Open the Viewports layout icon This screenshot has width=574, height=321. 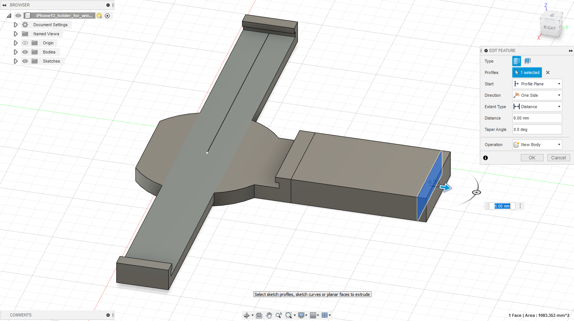[324, 315]
